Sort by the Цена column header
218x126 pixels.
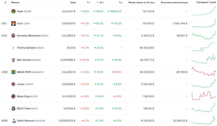pos(73,3)
